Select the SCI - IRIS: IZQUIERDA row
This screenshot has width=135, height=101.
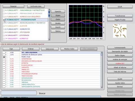[52, 52]
